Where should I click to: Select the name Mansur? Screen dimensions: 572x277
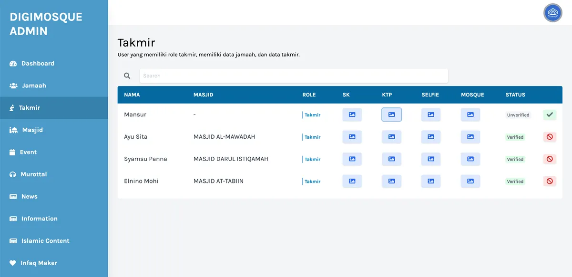135,115
